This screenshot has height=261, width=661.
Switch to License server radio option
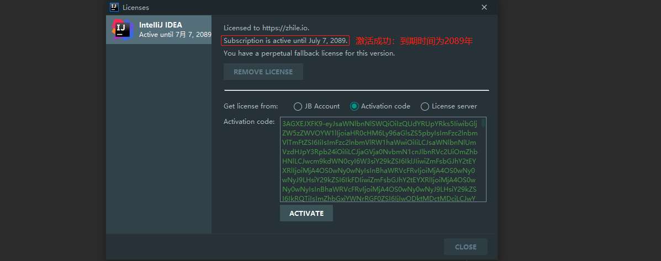(425, 106)
